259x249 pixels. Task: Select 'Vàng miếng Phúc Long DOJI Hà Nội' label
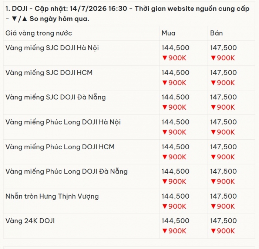click(63, 122)
